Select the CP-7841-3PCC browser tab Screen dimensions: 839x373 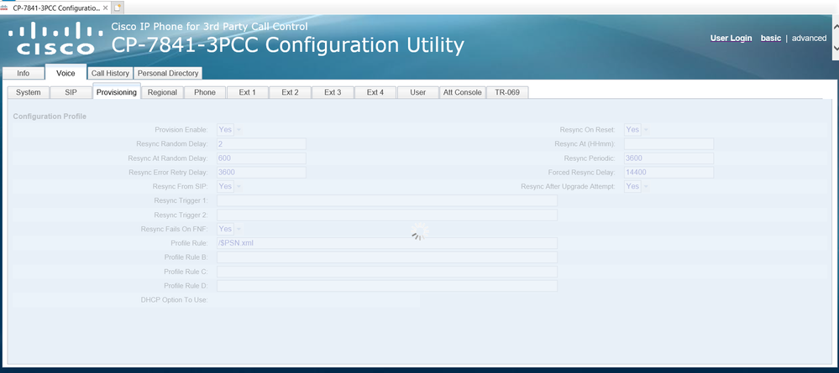55,8
